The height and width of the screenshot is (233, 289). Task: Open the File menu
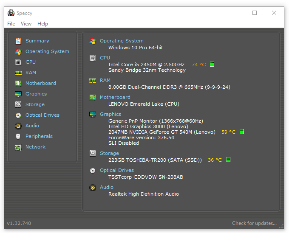[x=11, y=24]
